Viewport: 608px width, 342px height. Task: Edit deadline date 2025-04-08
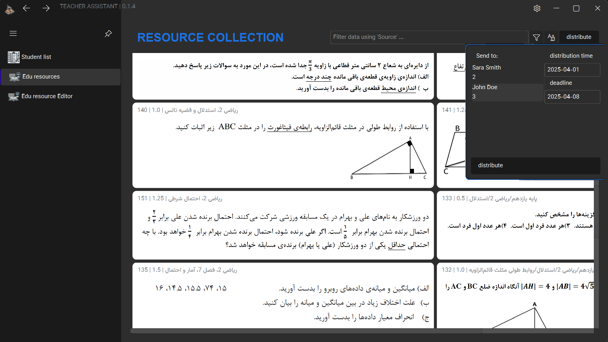click(x=572, y=97)
